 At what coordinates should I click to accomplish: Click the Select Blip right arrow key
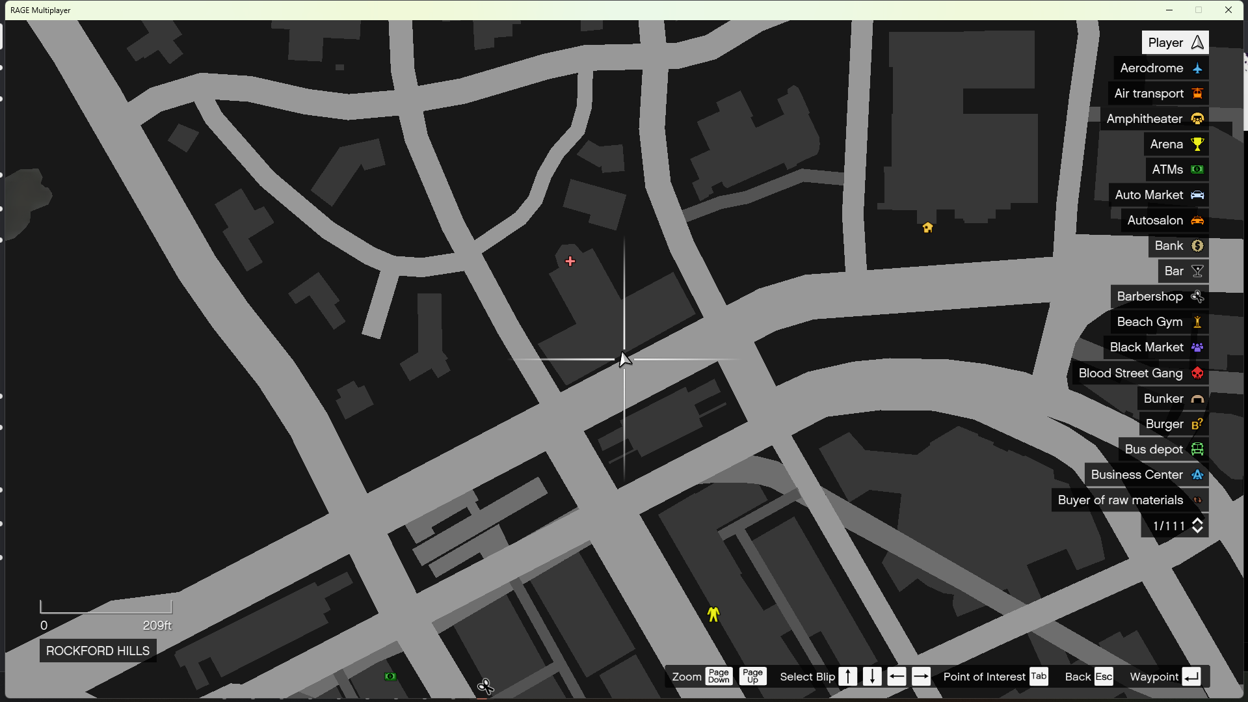(x=921, y=677)
